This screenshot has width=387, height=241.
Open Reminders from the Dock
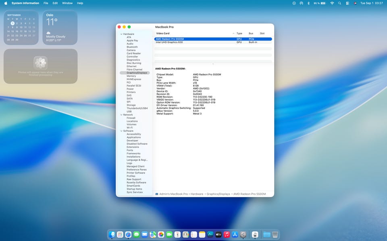194,234
